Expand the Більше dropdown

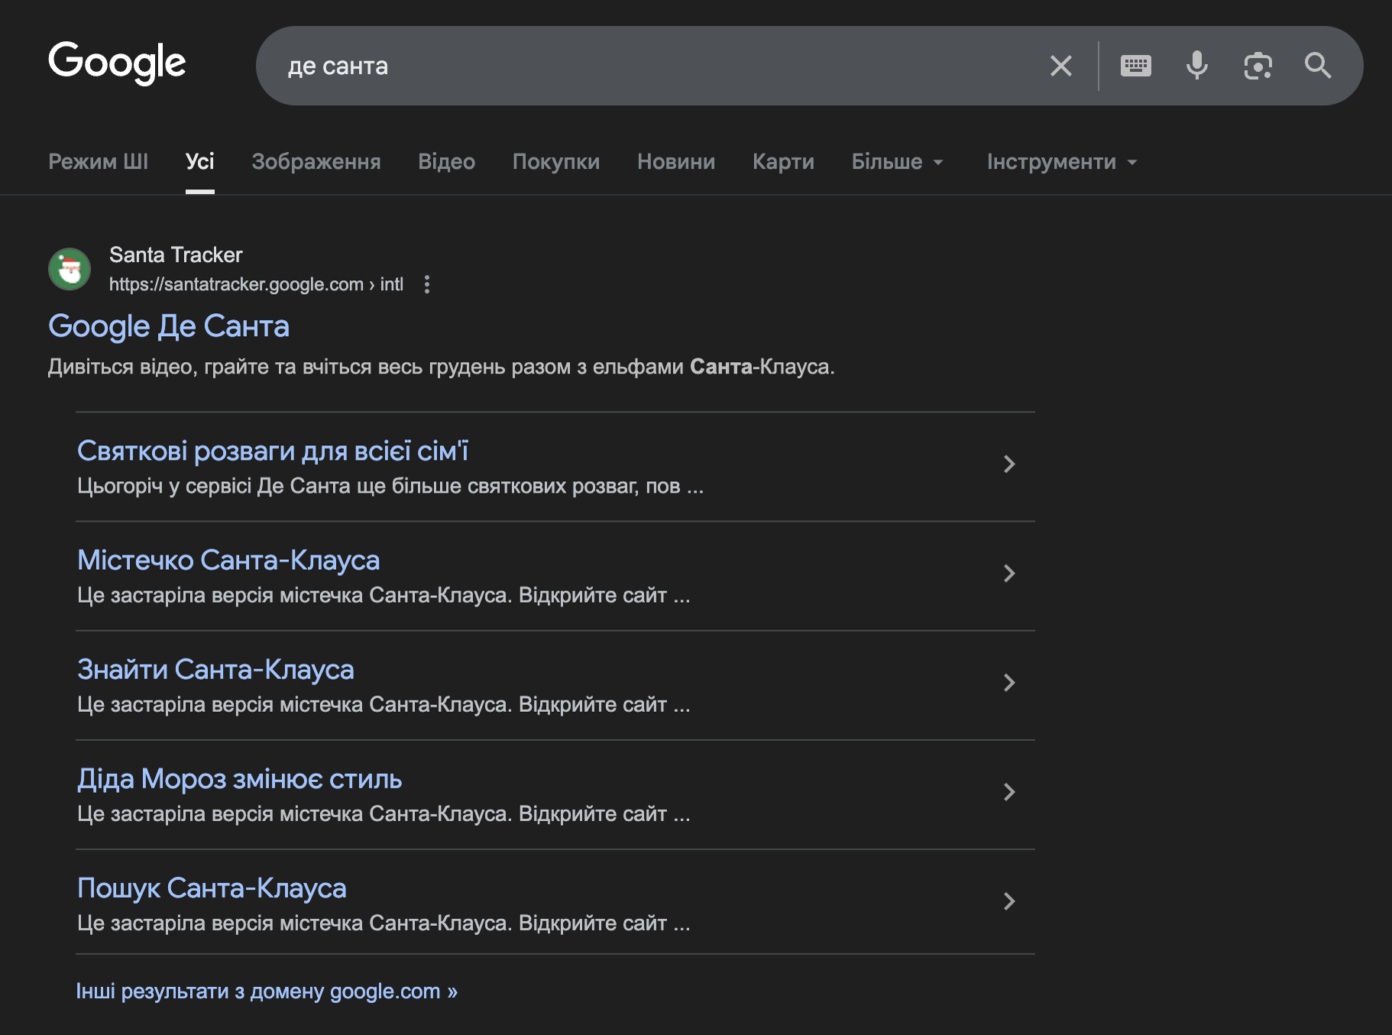(897, 162)
